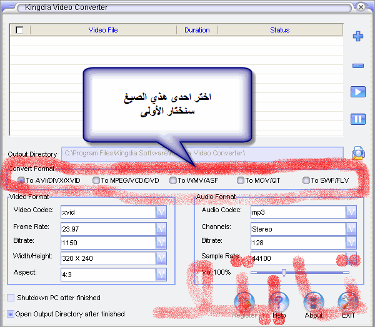Expand the video Bitrate 1150 dropdown

click(161, 243)
